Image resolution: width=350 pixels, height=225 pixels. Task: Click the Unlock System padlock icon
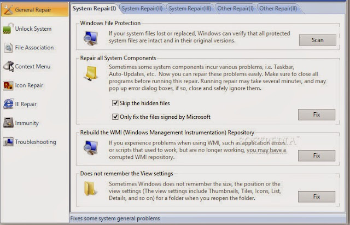click(x=8, y=28)
